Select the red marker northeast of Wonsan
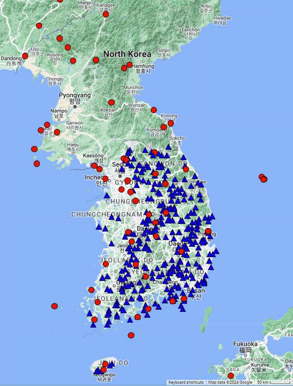 tap(154, 110)
